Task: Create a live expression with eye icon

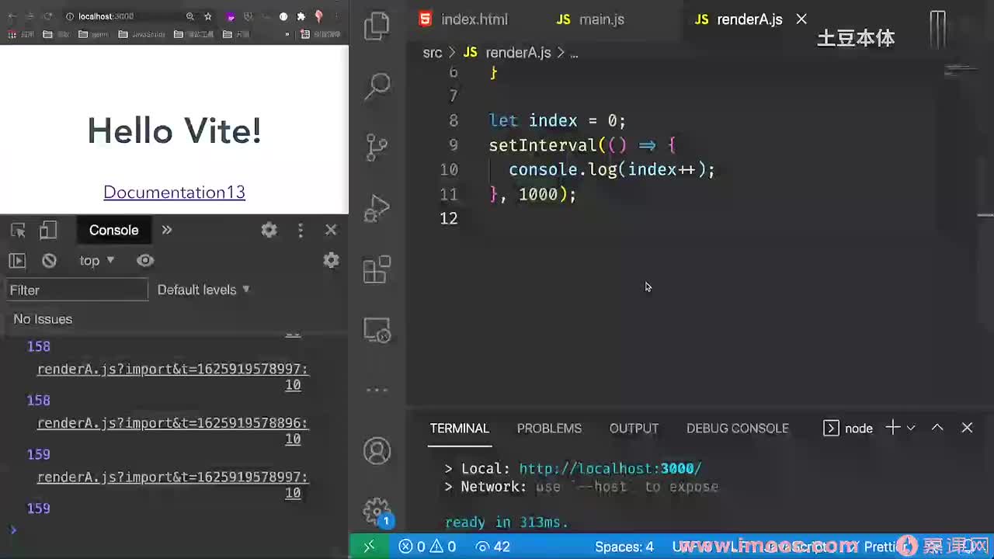Action: tap(145, 261)
